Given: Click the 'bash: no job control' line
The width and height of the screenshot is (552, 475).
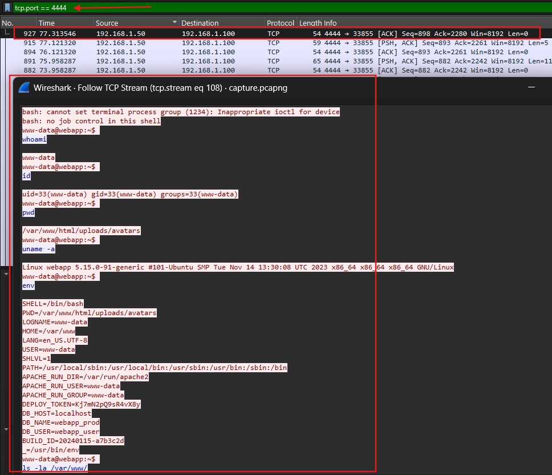Looking at the screenshot, I should click(91, 121).
